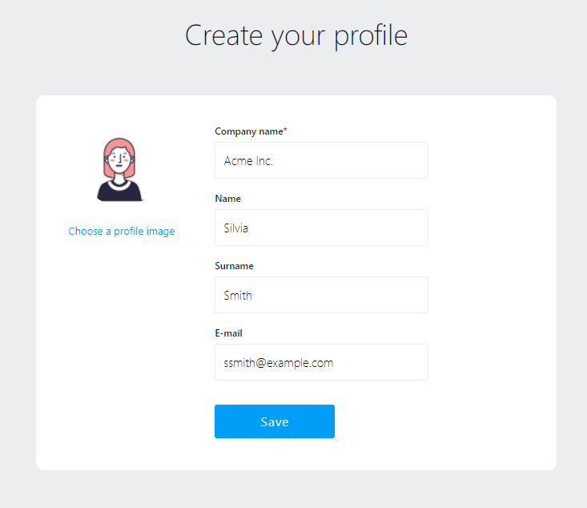Click the avatar's face

[x=120, y=163]
